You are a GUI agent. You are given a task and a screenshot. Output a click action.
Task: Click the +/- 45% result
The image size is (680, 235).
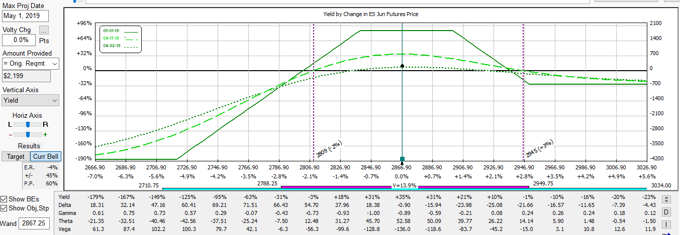[x=42, y=175]
